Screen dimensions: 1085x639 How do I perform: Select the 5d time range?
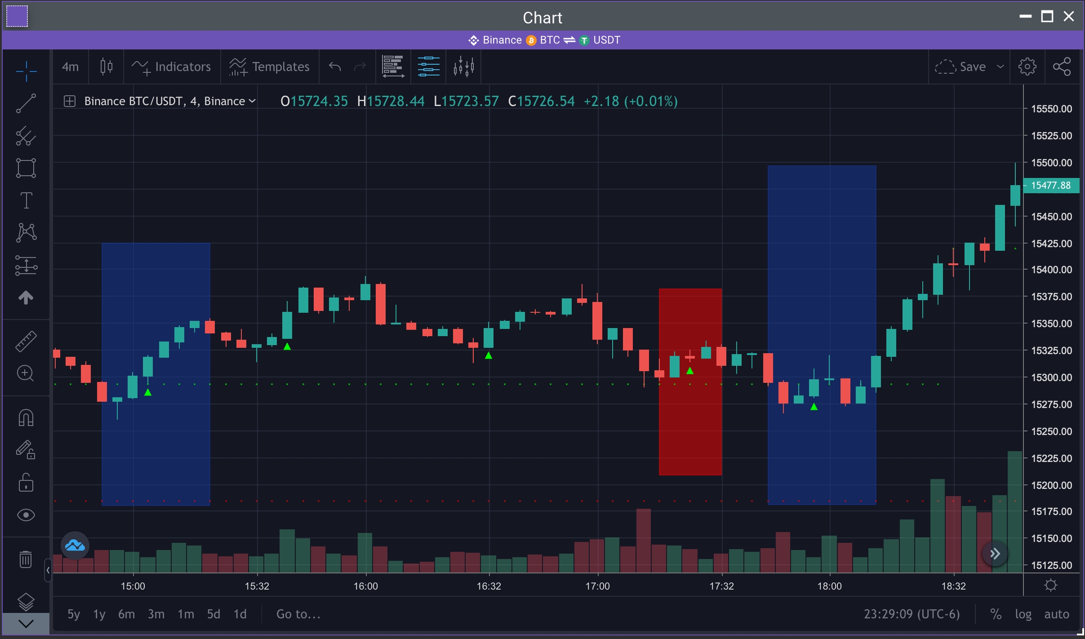(x=213, y=614)
